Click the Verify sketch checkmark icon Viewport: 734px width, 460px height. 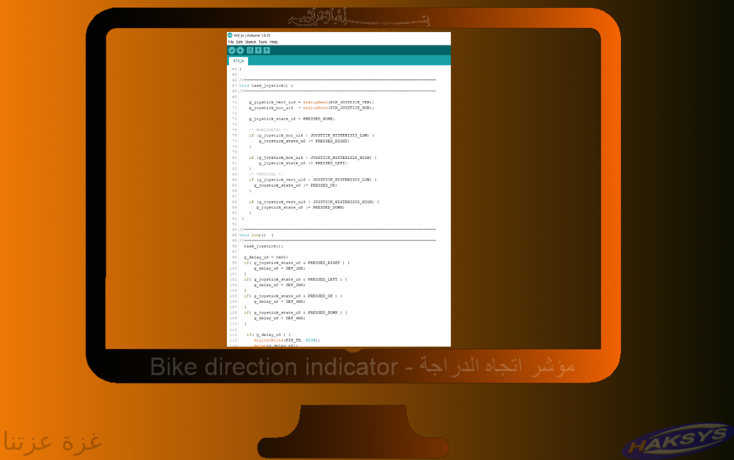(x=232, y=50)
